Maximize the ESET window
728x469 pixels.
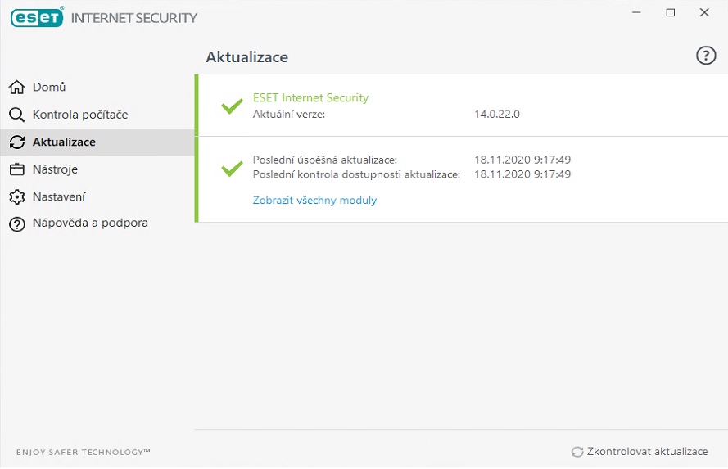(x=671, y=12)
